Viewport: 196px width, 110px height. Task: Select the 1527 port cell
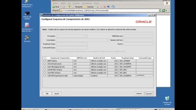coord(113,76)
